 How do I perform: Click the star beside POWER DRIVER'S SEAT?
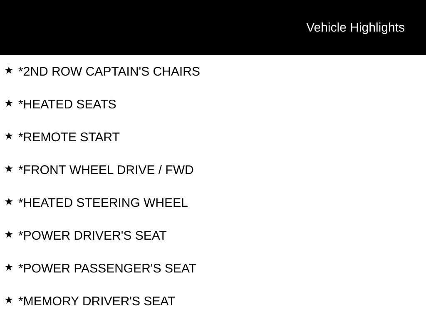click(x=9, y=235)
